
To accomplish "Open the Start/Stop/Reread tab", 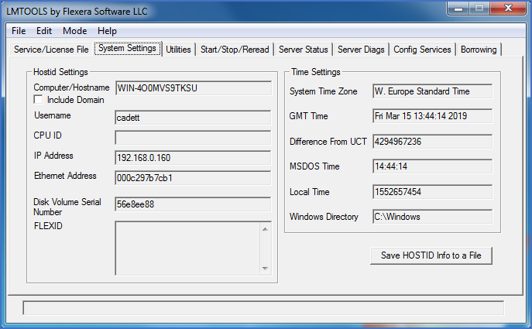I will (235, 50).
